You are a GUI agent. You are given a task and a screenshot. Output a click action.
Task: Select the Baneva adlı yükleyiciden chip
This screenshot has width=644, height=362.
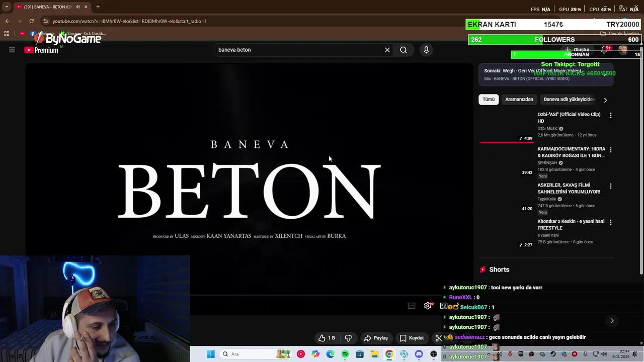(569, 99)
